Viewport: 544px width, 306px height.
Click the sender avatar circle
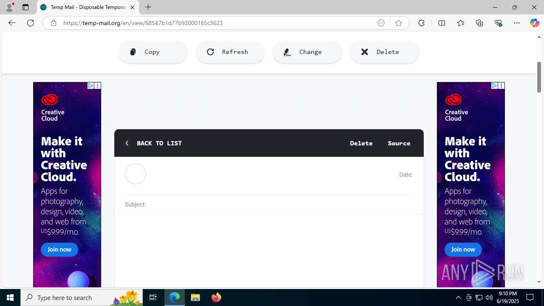136,174
